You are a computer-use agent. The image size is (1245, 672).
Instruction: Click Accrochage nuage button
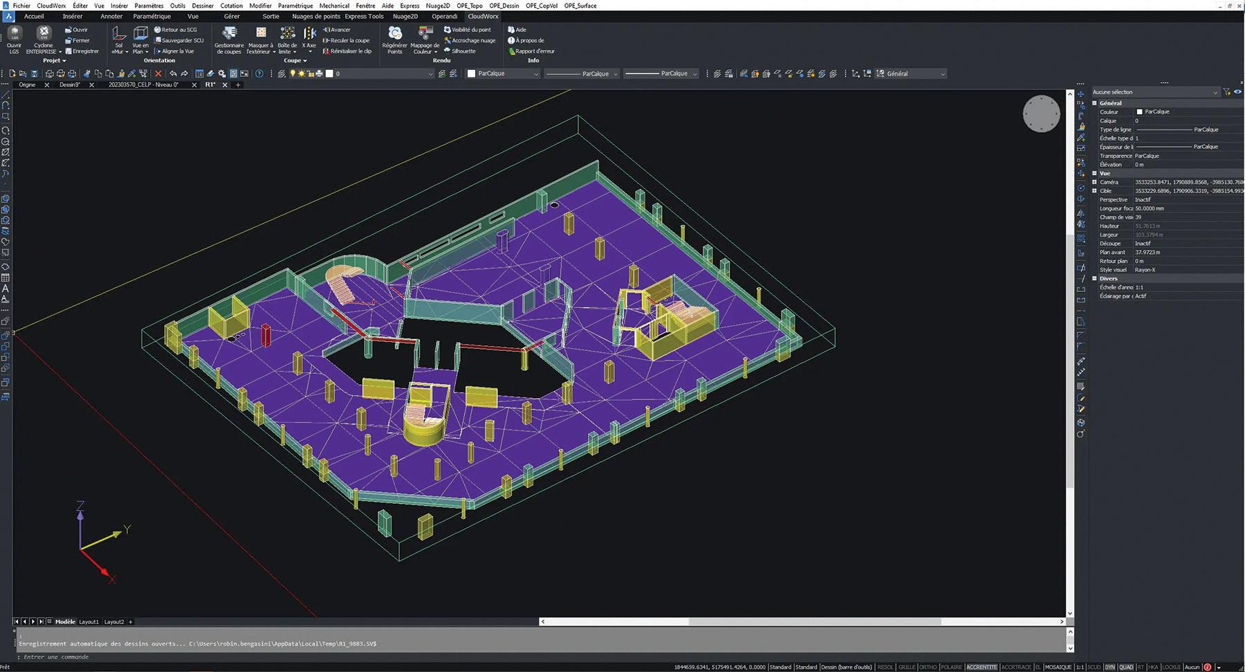click(470, 40)
